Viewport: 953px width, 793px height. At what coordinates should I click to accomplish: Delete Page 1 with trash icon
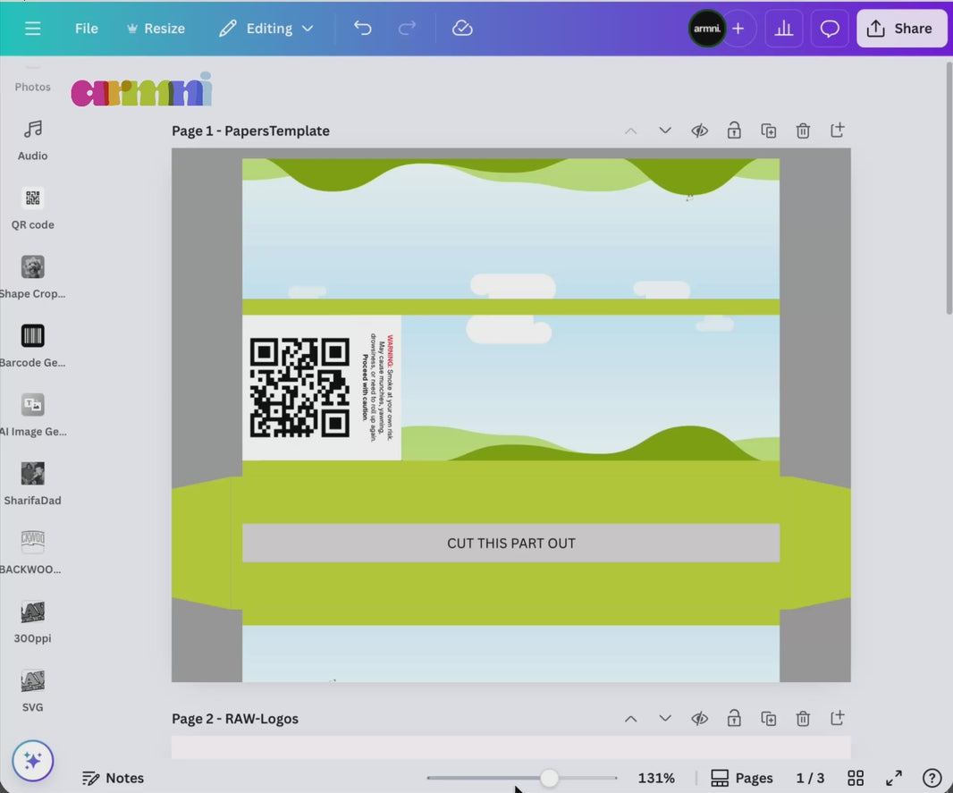(x=803, y=131)
